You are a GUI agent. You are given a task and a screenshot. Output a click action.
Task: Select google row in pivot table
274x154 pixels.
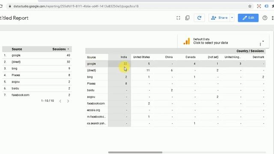176,64
